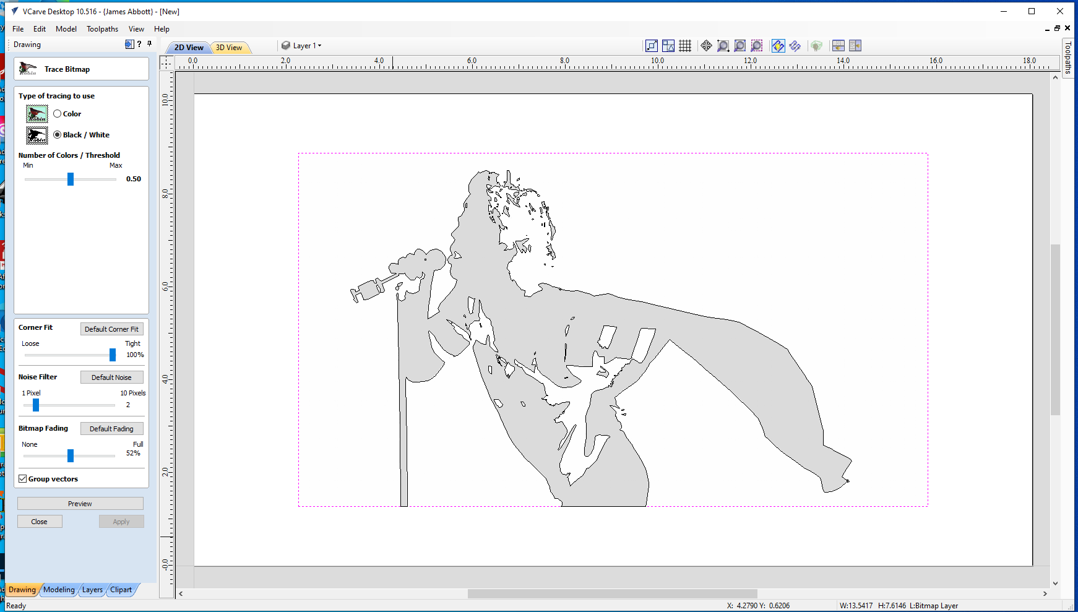Click zoom to selection magnifier icon

[756, 46]
